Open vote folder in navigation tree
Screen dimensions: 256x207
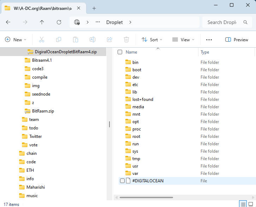tap(33, 145)
